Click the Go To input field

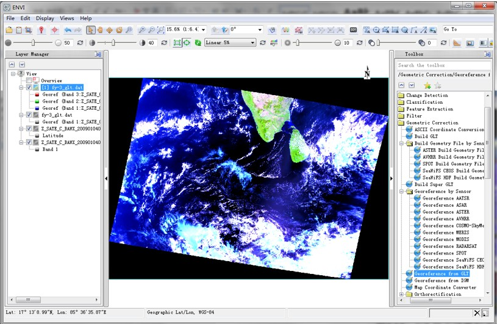coord(468,29)
